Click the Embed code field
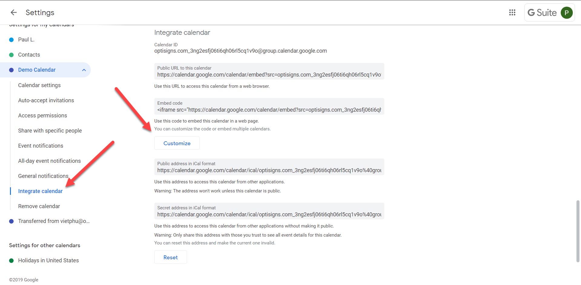581x285 pixels. (269, 106)
